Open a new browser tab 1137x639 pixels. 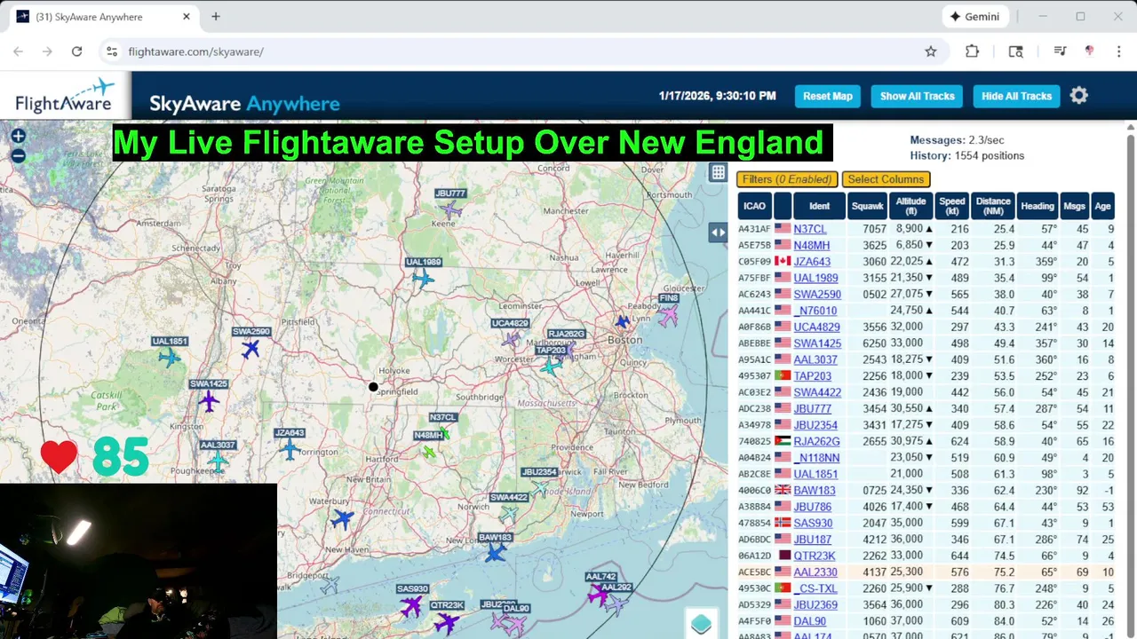pyautogui.click(x=216, y=17)
